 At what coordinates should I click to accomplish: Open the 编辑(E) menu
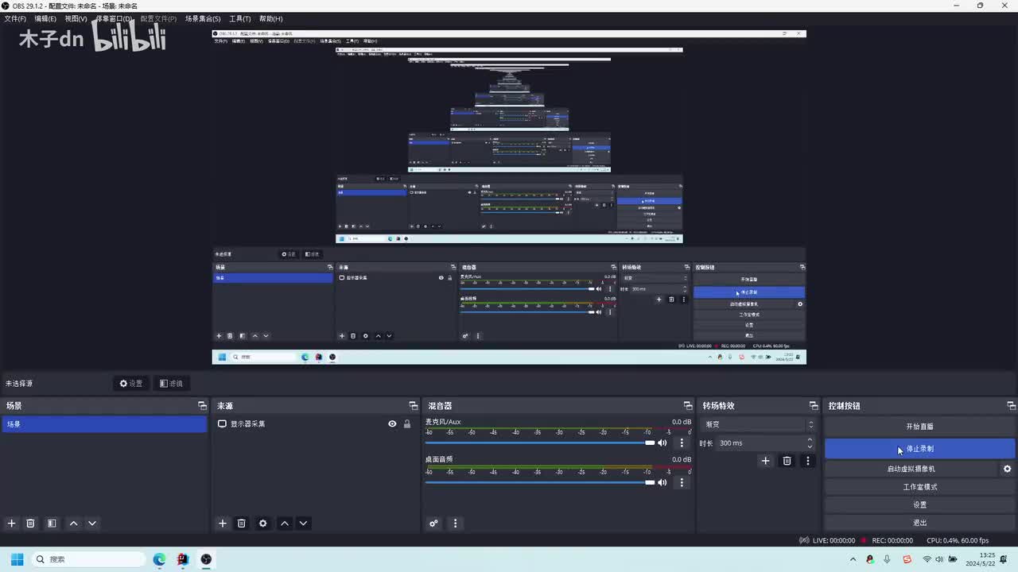tap(45, 18)
